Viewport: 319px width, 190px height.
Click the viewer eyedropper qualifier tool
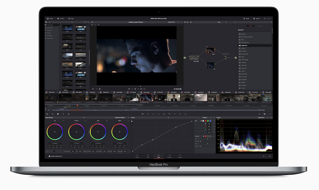click(x=93, y=89)
